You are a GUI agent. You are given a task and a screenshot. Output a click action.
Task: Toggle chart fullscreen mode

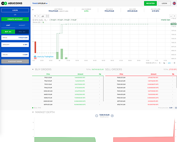tap(47, 16)
